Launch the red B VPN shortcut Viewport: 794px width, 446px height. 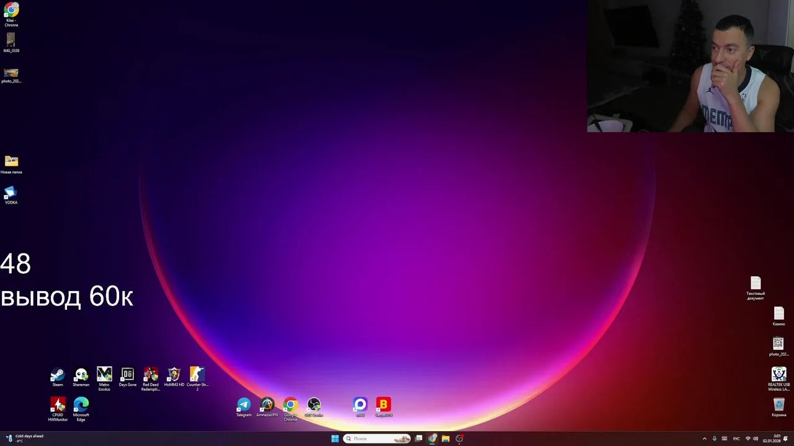(x=383, y=408)
